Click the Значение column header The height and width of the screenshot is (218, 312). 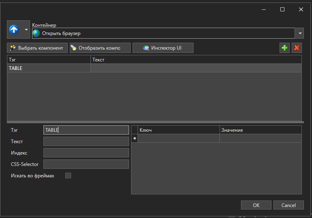[260, 130]
